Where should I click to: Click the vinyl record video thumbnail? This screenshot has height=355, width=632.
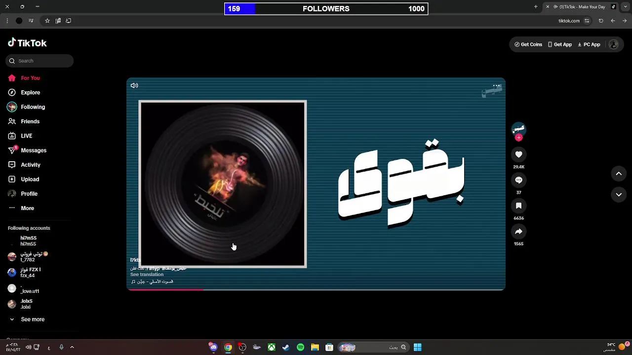click(223, 184)
